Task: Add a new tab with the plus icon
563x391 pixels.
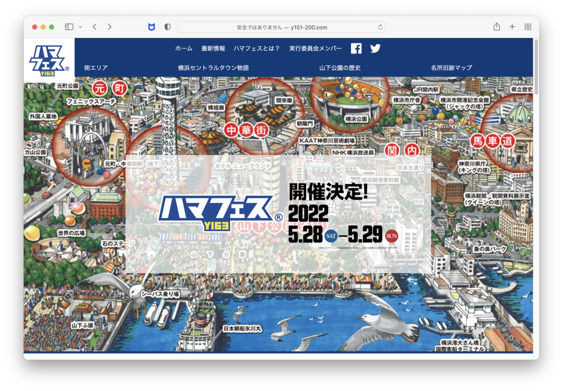Action: (512, 27)
